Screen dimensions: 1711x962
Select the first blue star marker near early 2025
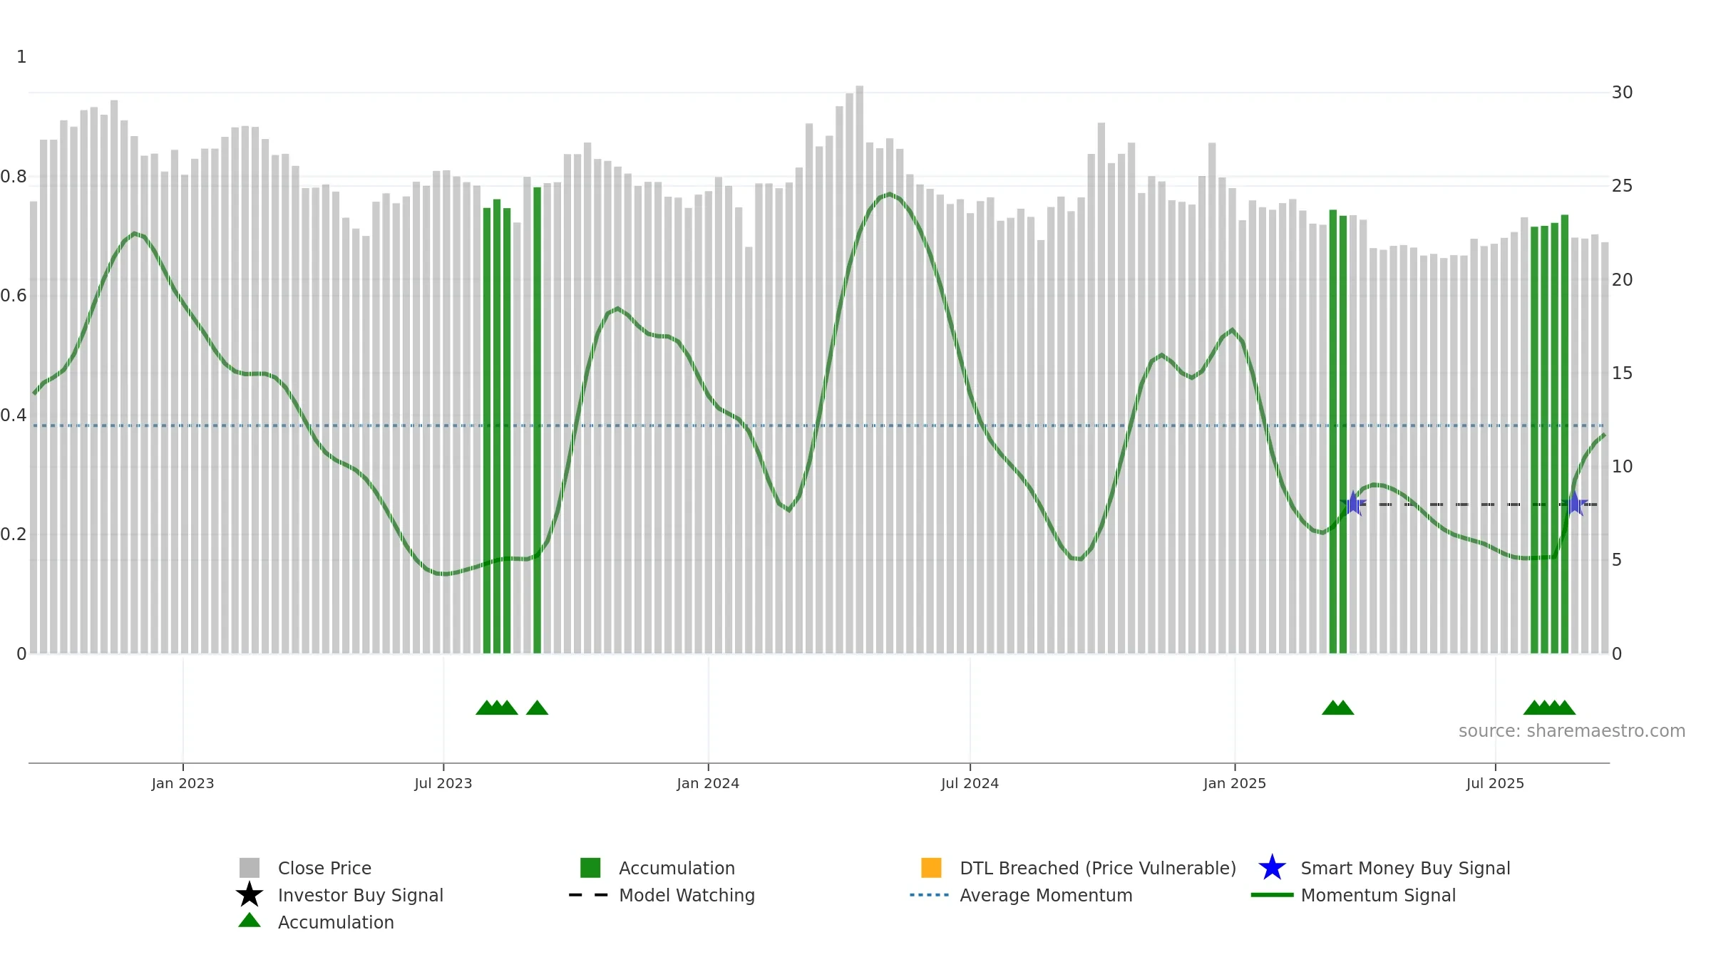[1352, 504]
